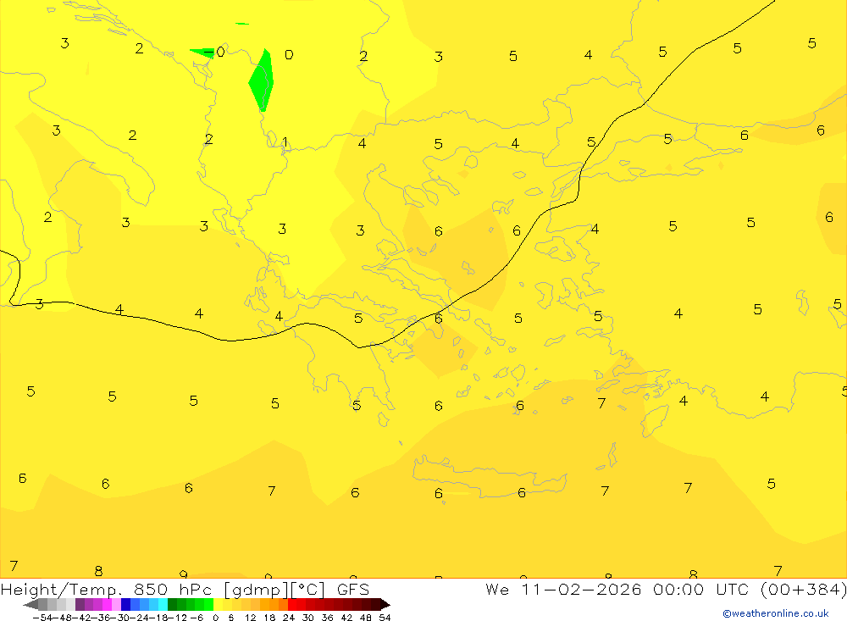Pick the dark green swatch above legend value -12
This screenshot has width=847, height=621.
[x=172, y=605]
